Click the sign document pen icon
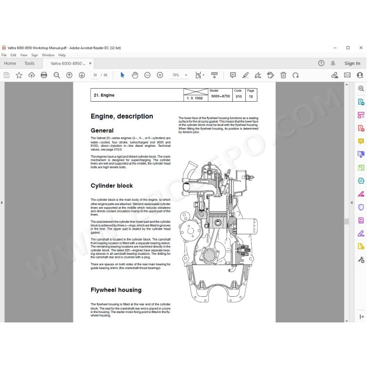Screen dimensions: 367x367 click(x=258, y=75)
